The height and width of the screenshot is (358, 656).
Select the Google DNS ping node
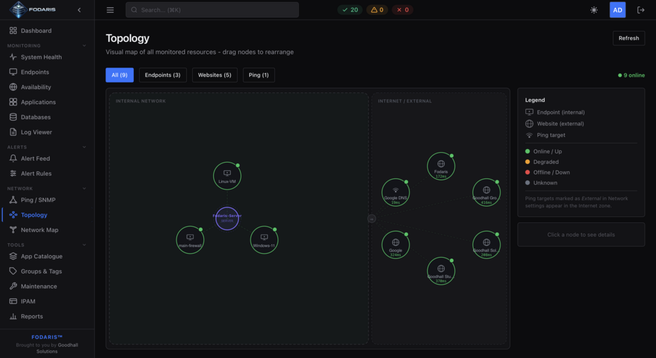tap(396, 192)
